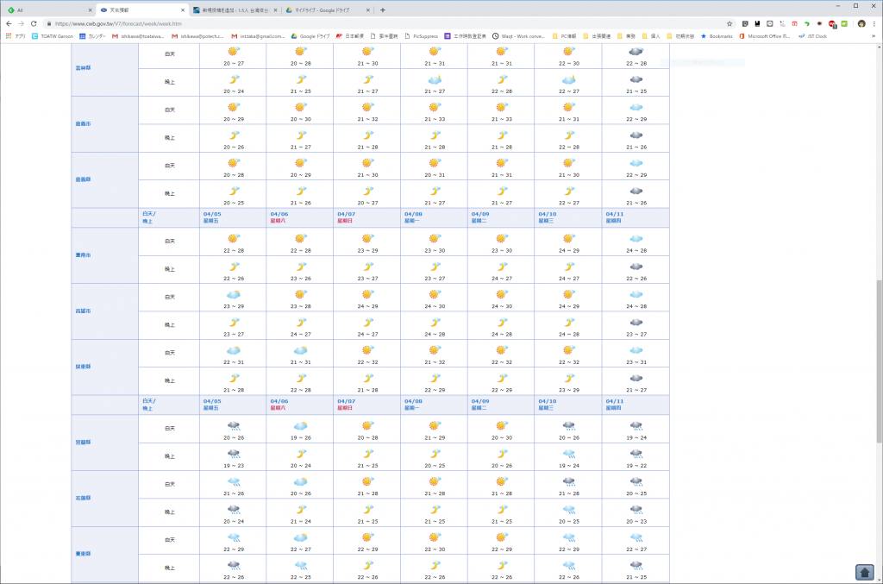This screenshot has width=883, height=584.
Task: Open the 日本郵便 bookmark
Action: point(350,36)
